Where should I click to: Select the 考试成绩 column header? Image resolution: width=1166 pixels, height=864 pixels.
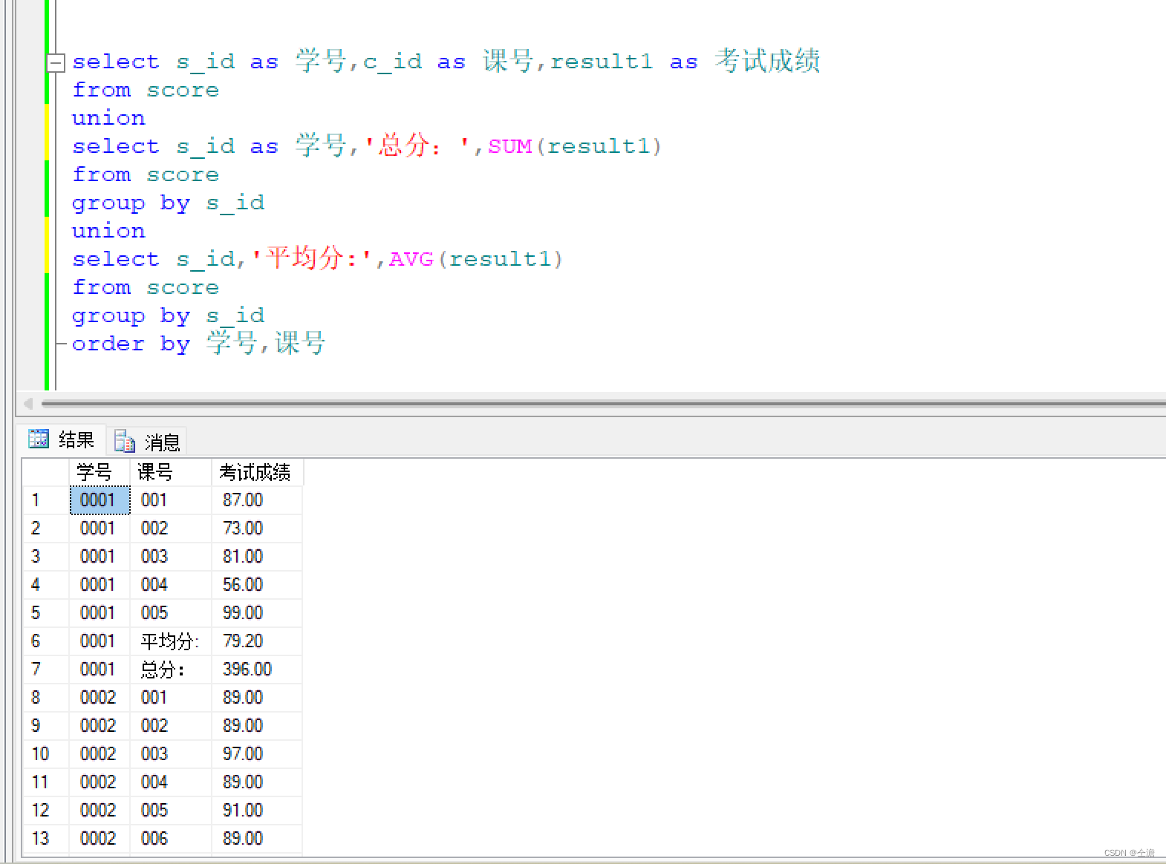point(257,472)
